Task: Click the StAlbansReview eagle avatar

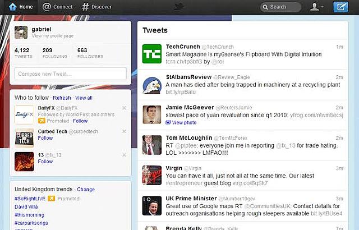Action: click(x=152, y=85)
